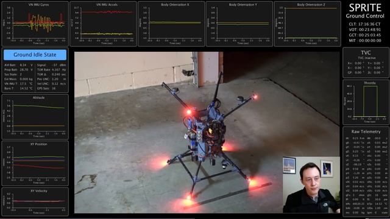The width and height of the screenshot is (390, 219).
Task: Click the Throttle graph panel
Action: pos(366,102)
